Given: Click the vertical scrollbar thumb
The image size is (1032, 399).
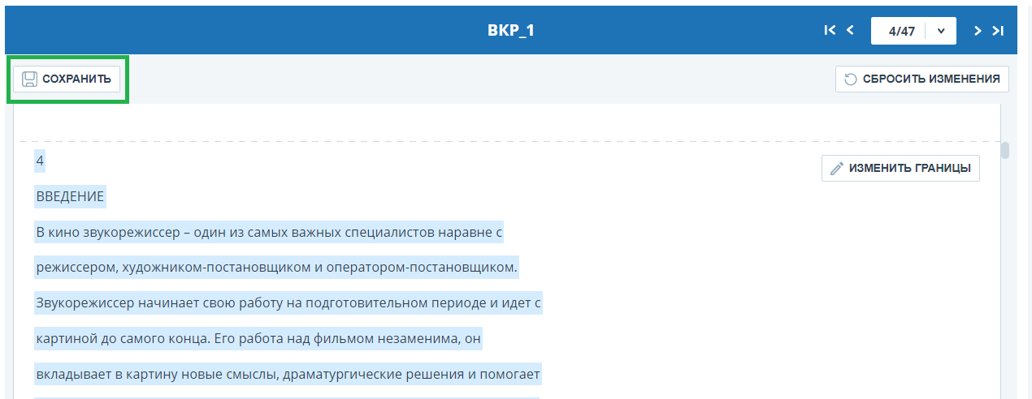Looking at the screenshot, I should (1005, 151).
